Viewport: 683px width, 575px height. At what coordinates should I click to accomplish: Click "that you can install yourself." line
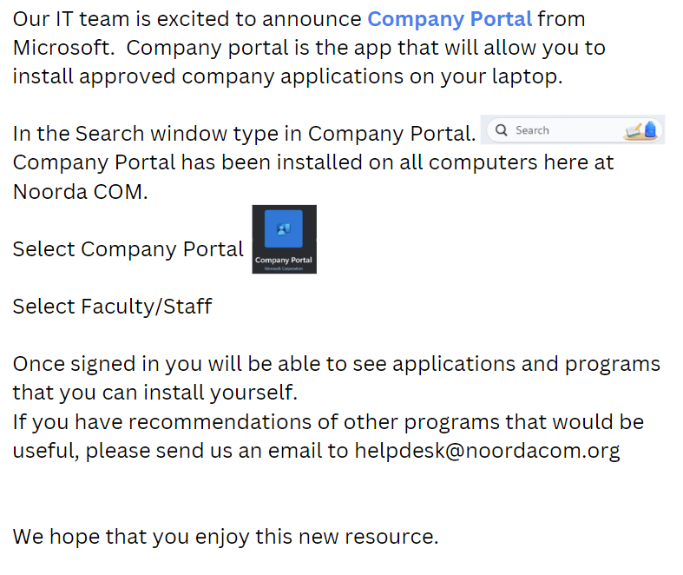coord(154,393)
